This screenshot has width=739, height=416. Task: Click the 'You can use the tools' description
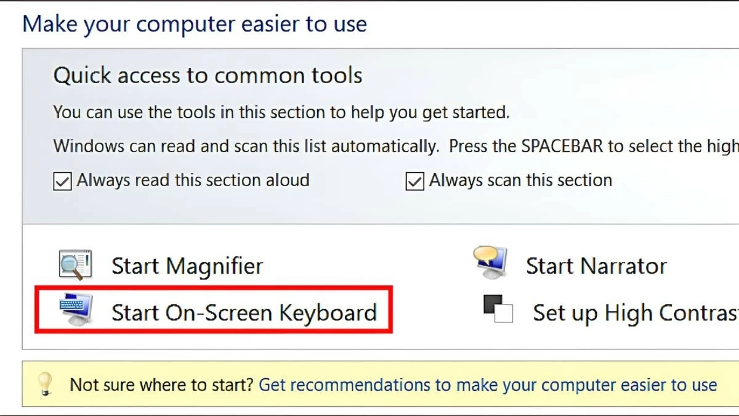pos(281,113)
